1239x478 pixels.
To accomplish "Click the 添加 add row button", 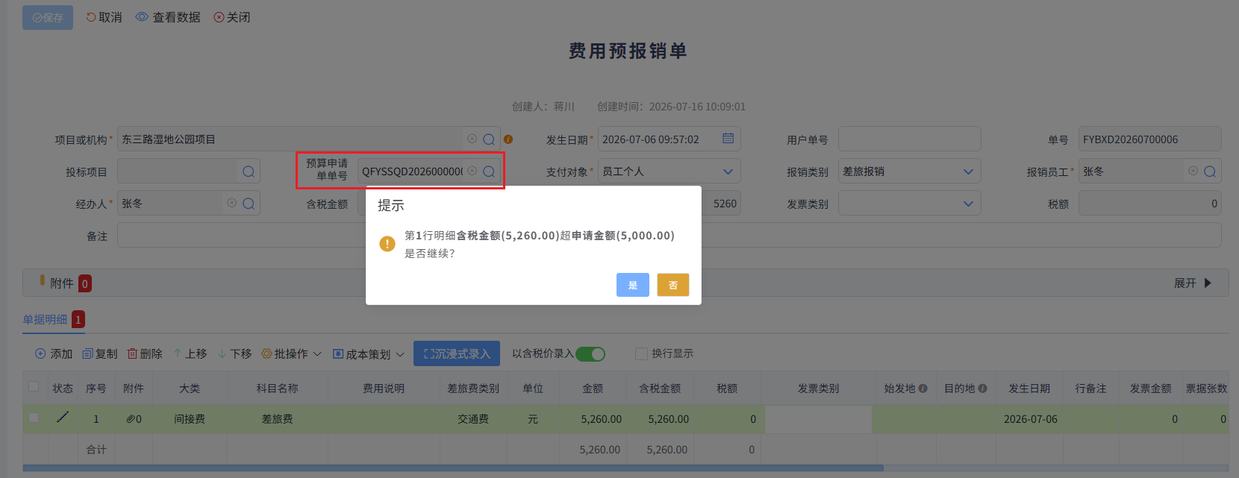I will coord(54,353).
